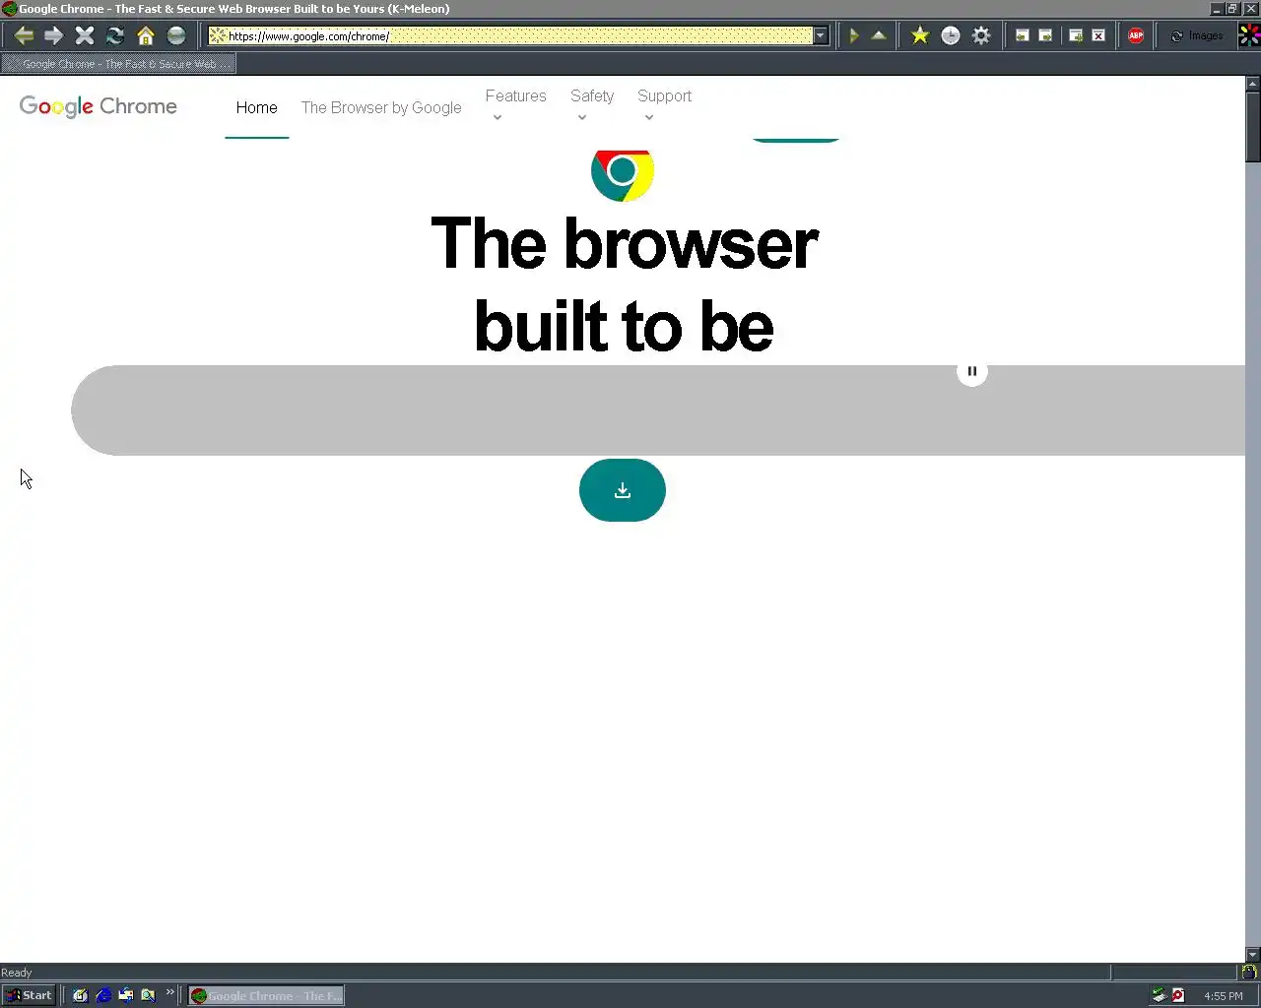Click Show Desktop quick launch icon
Image resolution: width=1261 pixels, height=1008 pixels.
81,995
